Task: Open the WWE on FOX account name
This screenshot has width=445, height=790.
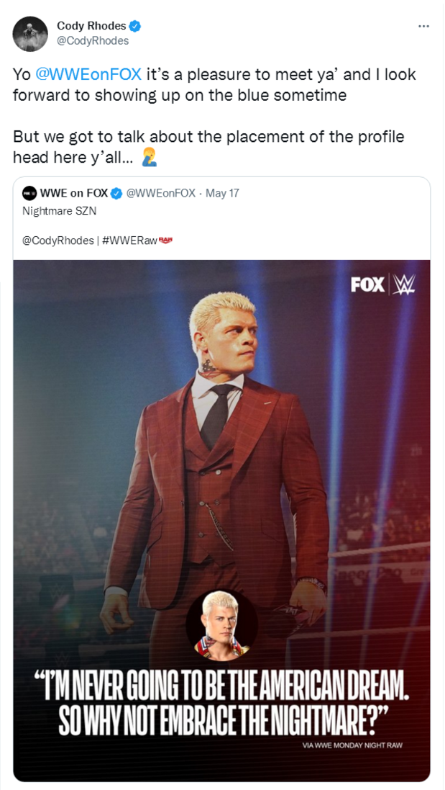Action: [73, 193]
